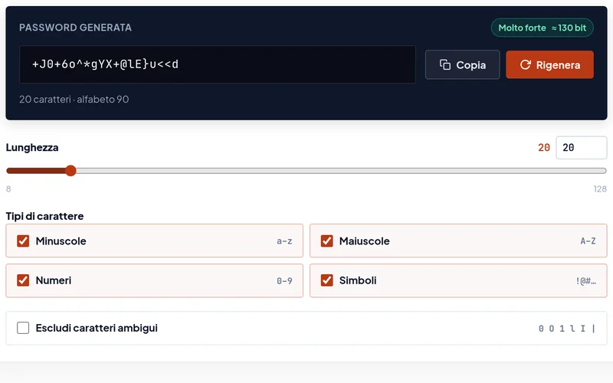Uncheck the Maiuscole checkbox

tap(327, 241)
